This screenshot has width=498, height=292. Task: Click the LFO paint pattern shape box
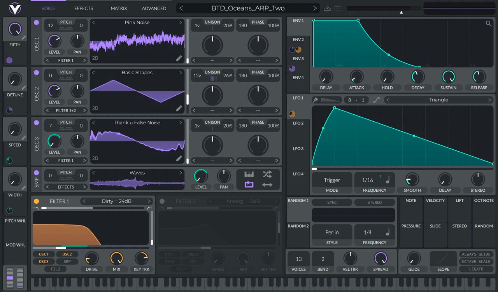point(331,100)
